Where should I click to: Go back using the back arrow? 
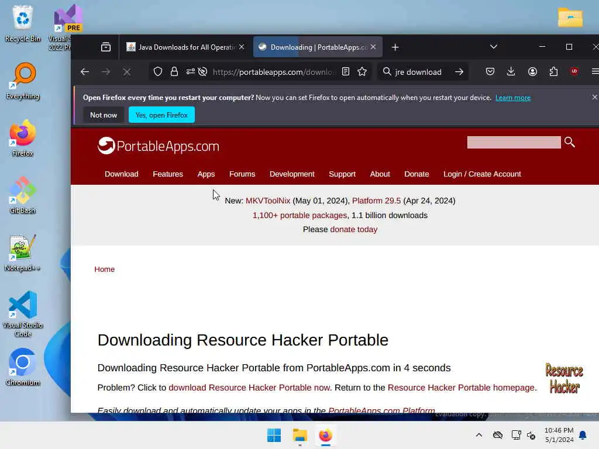[x=85, y=72]
